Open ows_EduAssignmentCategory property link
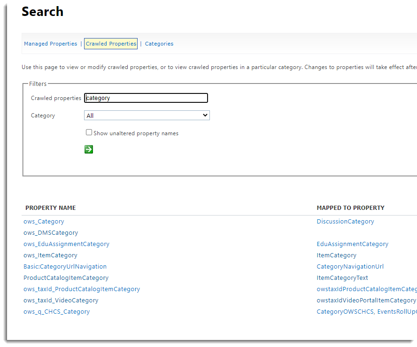This screenshot has height=347, width=417. [67, 244]
